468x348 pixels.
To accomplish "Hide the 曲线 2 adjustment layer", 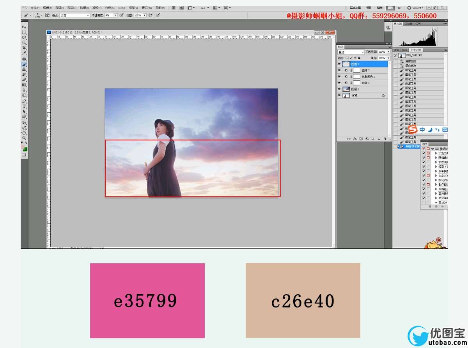I will pos(339,70).
